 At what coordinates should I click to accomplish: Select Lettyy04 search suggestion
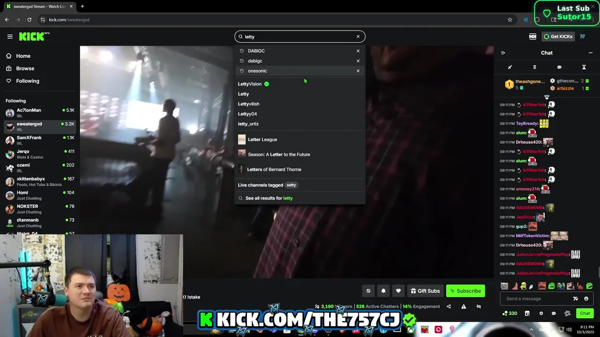click(x=300, y=114)
